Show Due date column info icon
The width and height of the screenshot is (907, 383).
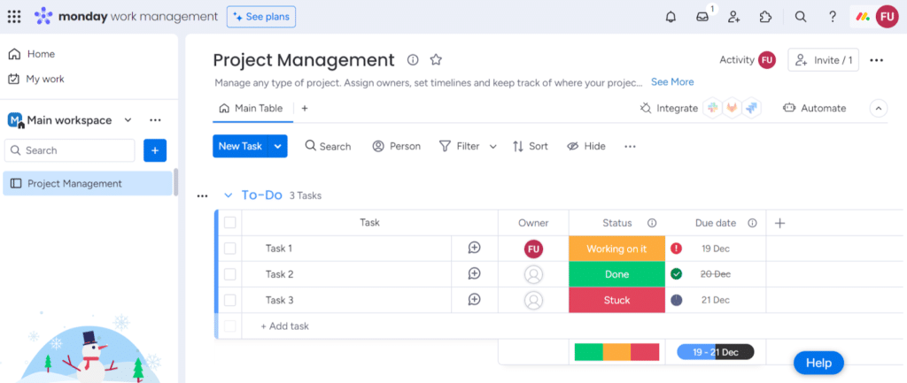752,223
